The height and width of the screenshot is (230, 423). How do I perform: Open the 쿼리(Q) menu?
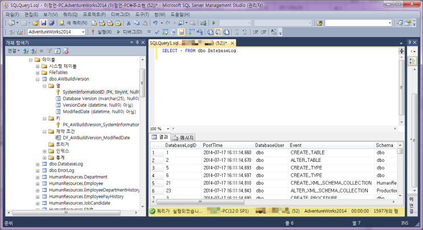70,15
